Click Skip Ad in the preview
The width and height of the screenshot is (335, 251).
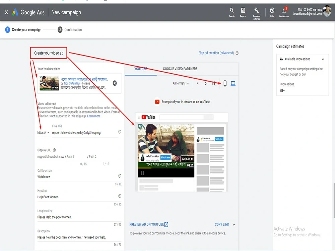[187, 159]
